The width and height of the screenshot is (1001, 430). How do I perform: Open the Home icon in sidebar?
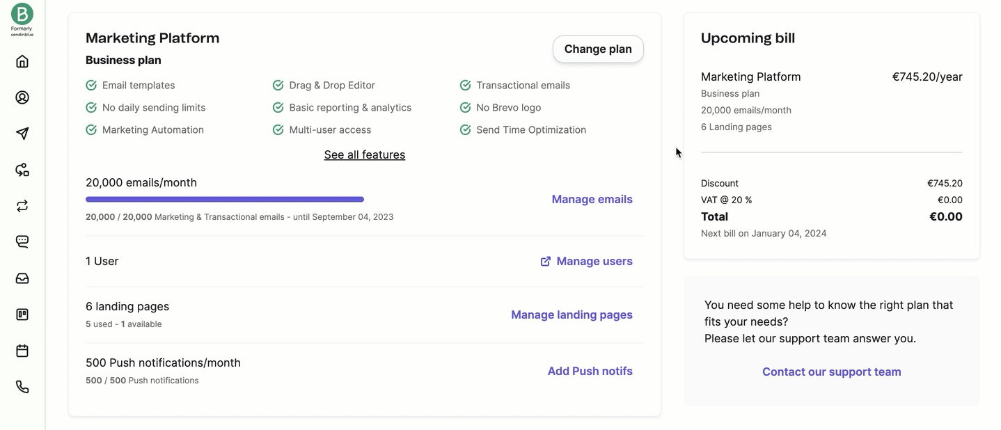[x=22, y=61]
